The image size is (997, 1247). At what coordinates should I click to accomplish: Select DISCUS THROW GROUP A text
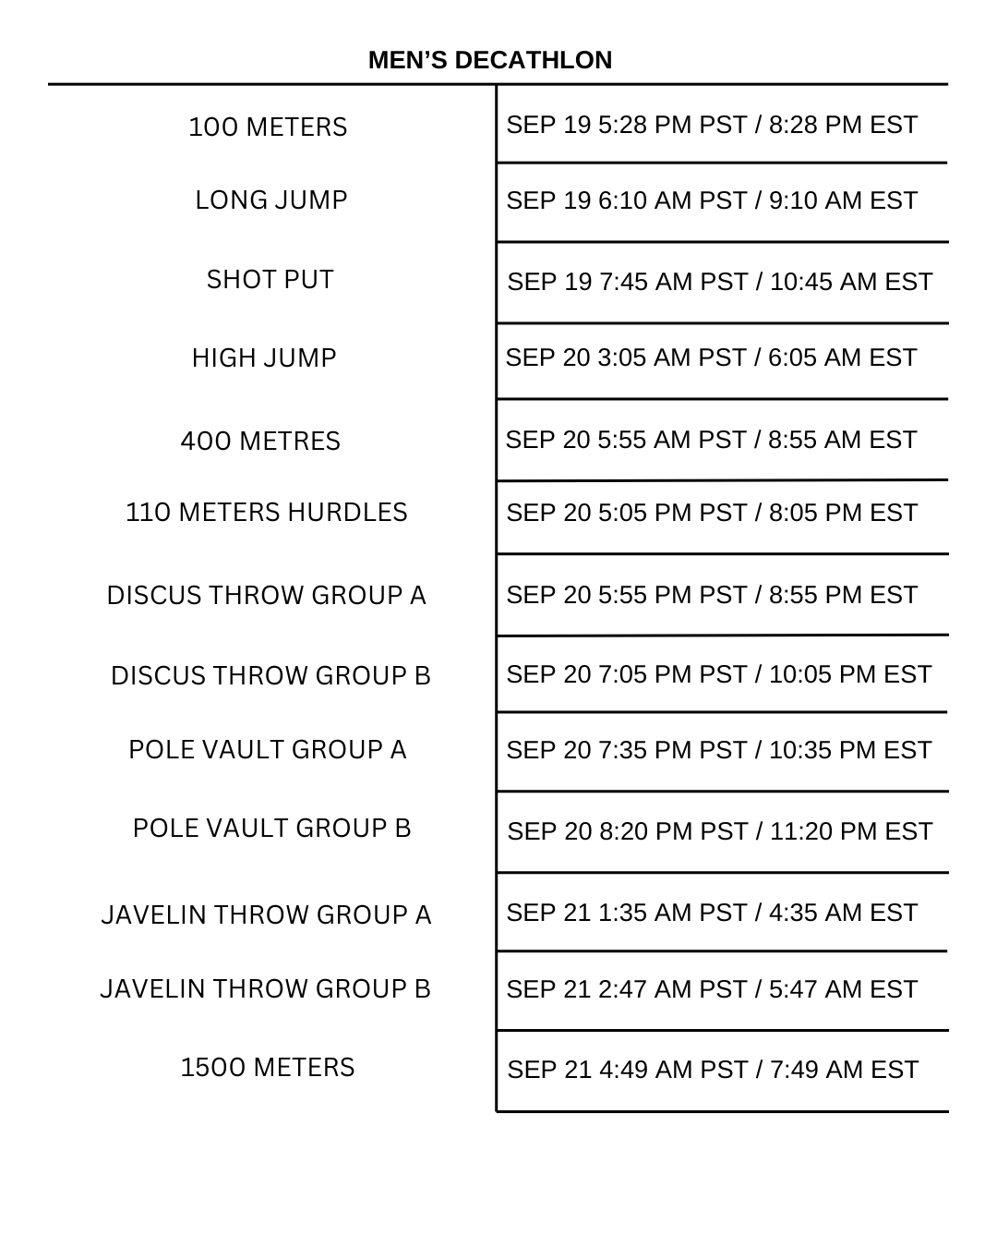pyautogui.click(x=266, y=596)
